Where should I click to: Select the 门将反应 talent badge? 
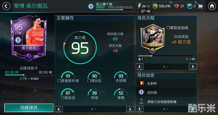click(x=153, y=38)
